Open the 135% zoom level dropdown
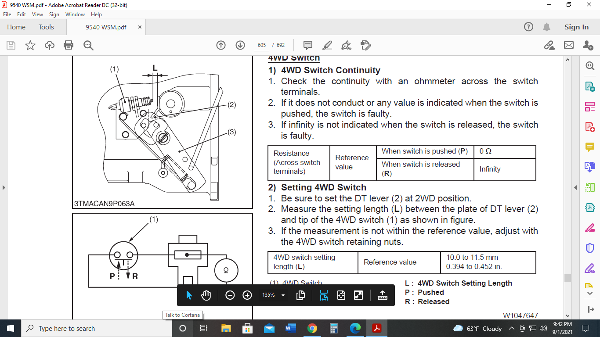Screen dimensions: 600x337 283,295
